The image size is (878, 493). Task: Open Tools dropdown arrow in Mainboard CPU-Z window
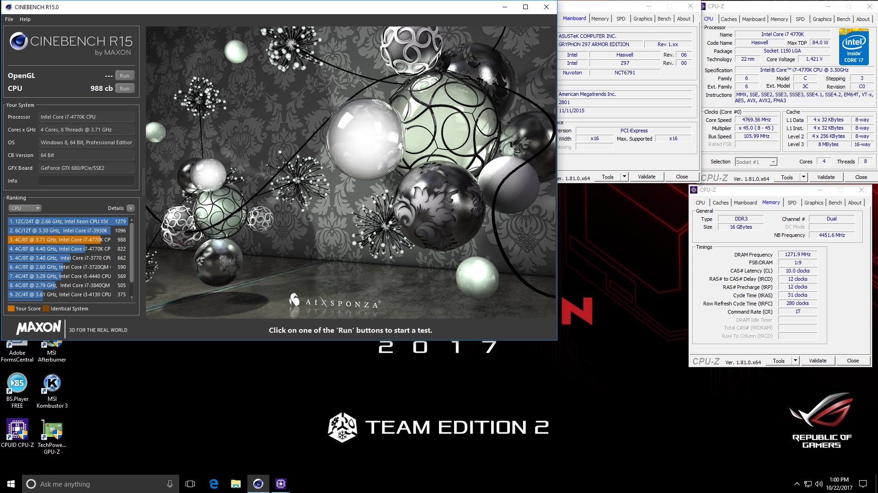[624, 177]
